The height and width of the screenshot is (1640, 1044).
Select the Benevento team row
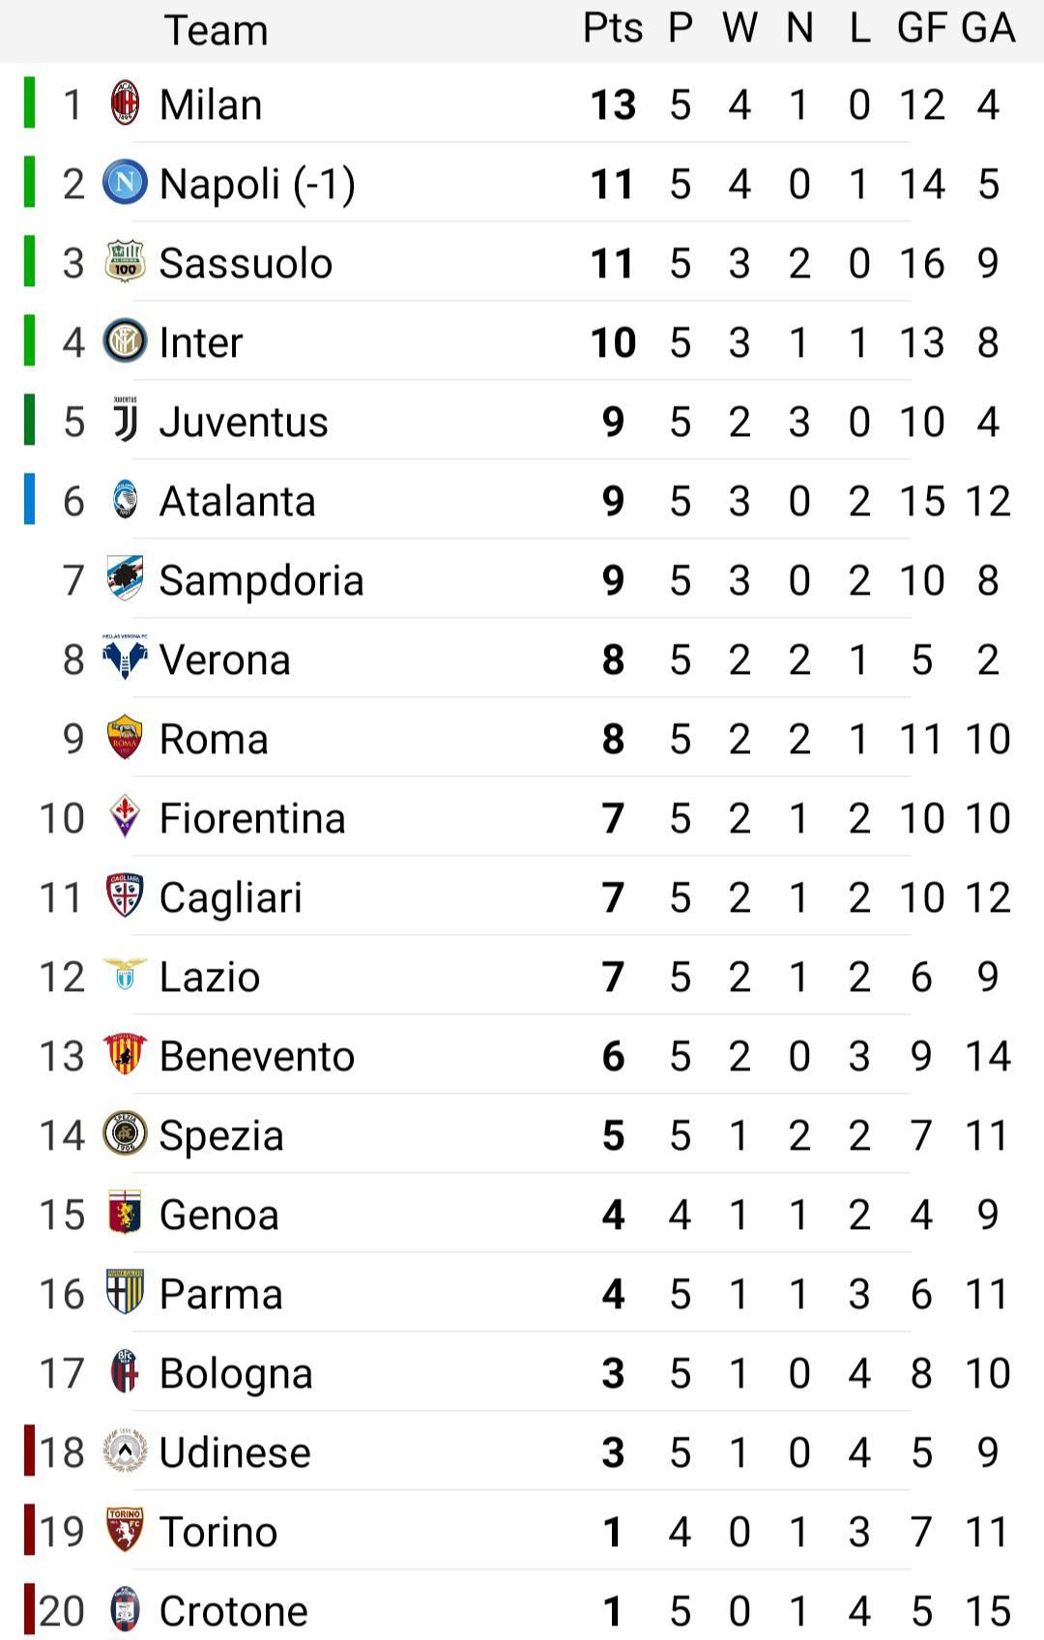point(522,1056)
